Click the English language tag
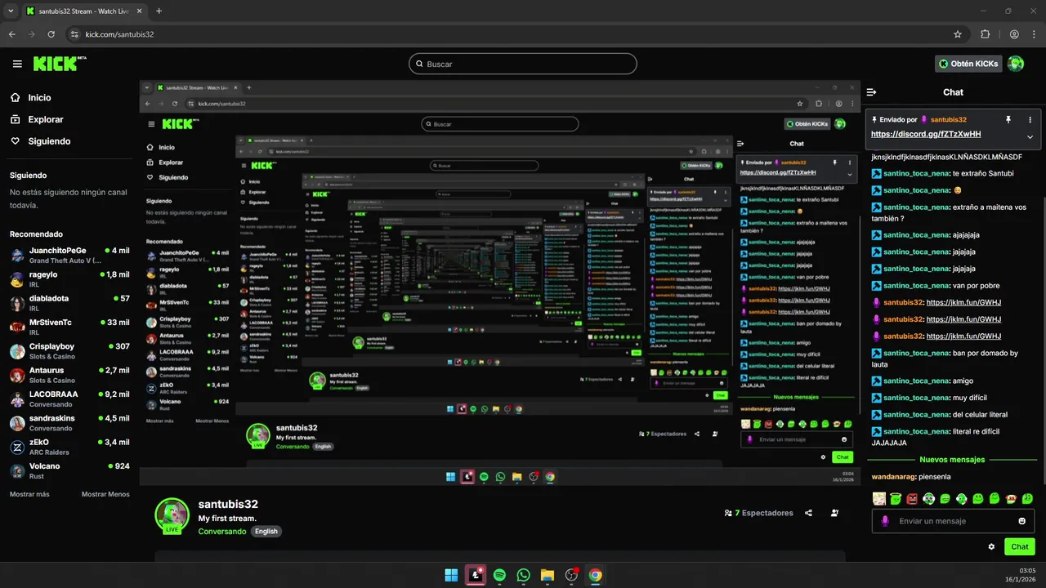Screen dimensions: 1046x588 (x=266, y=531)
